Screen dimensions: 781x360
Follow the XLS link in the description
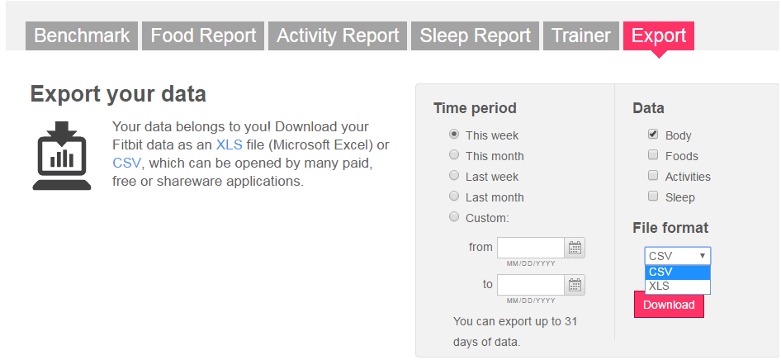pyautogui.click(x=230, y=144)
